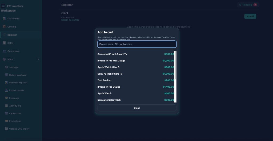Click the $200.00 price
The height and width of the screenshot is (141, 273).
coord(169,80)
